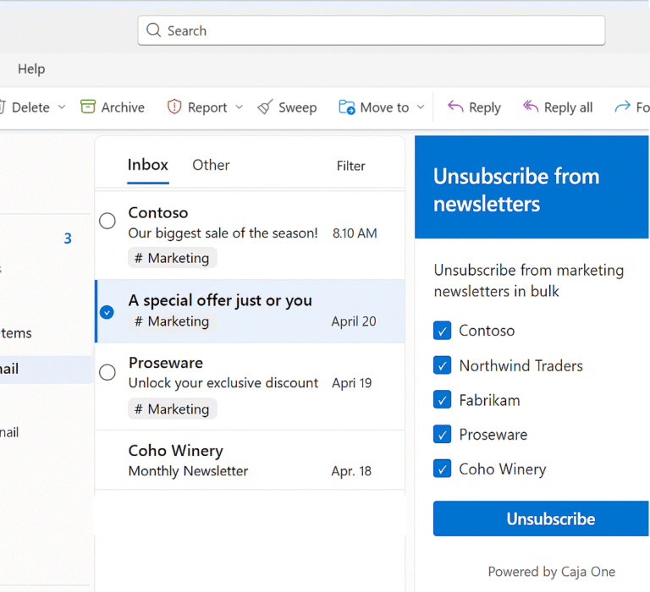
Task: Click the Marketing tag on Proseware email
Action: pyautogui.click(x=172, y=408)
